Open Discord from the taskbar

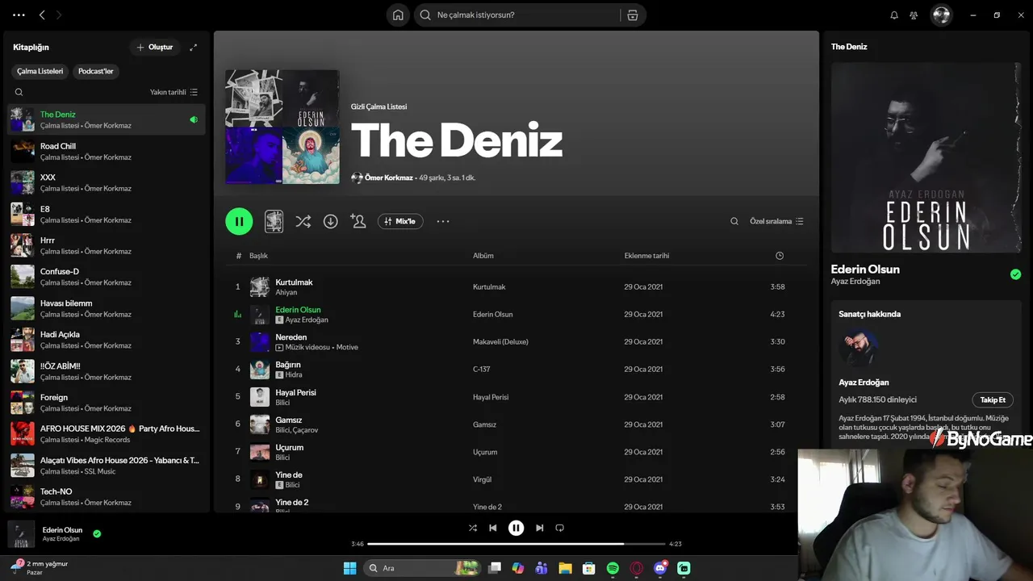click(x=660, y=568)
